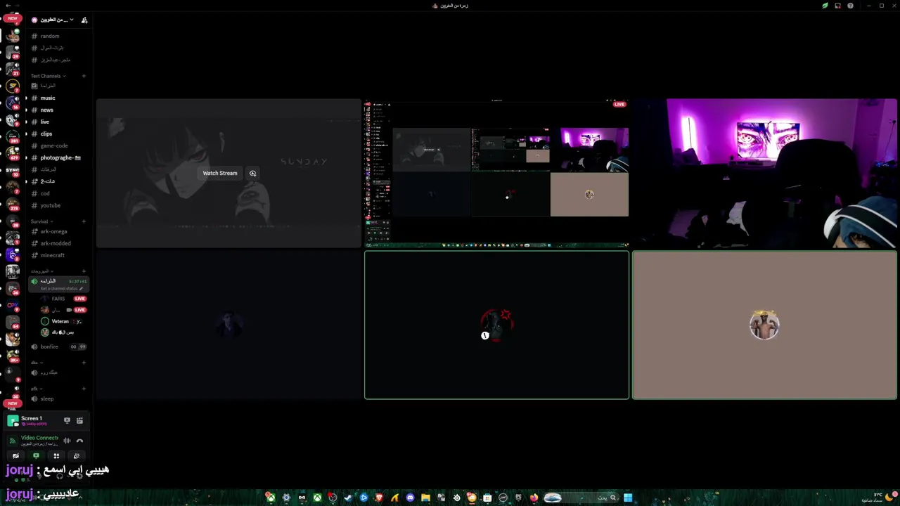This screenshot has height=506, width=900.
Task: Open File Explorer from the taskbar
Action: tap(425, 498)
